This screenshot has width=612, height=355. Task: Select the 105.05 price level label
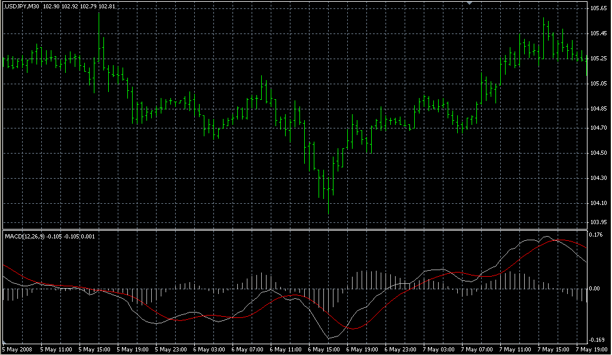(x=598, y=84)
